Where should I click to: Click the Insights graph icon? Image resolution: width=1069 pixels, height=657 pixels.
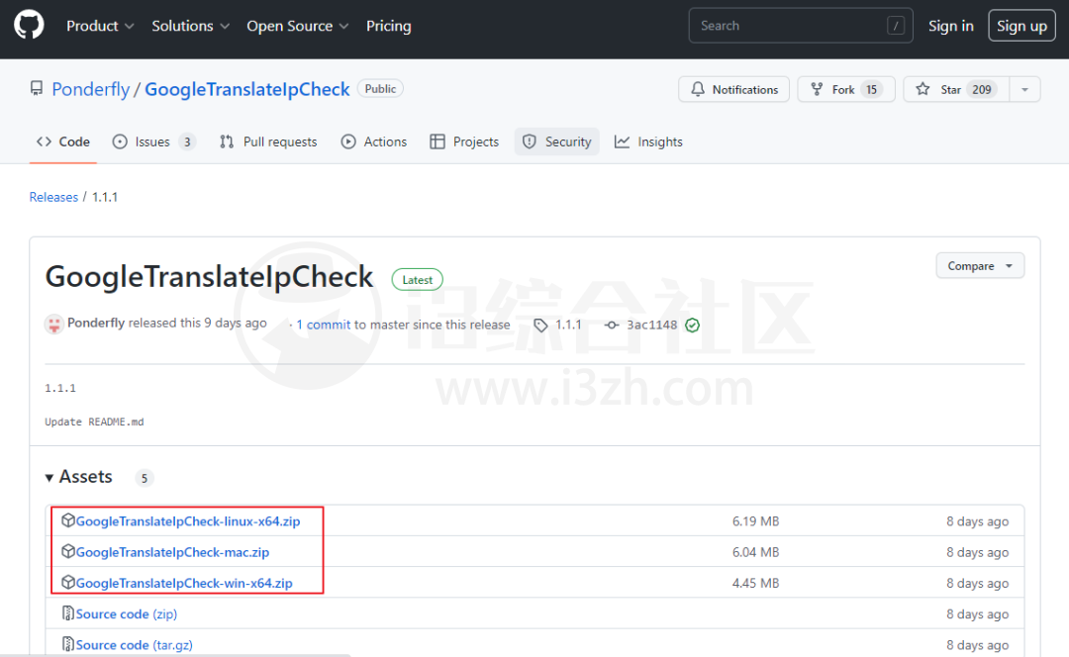622,141
